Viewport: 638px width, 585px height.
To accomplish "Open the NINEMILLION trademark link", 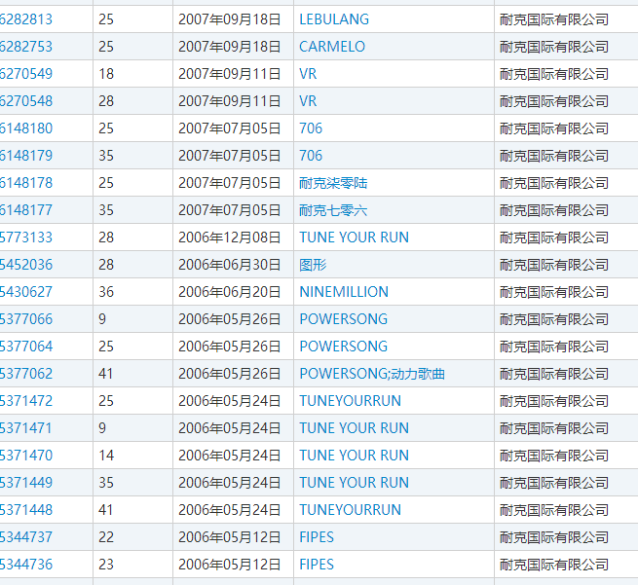I will [x=344, y=292].
